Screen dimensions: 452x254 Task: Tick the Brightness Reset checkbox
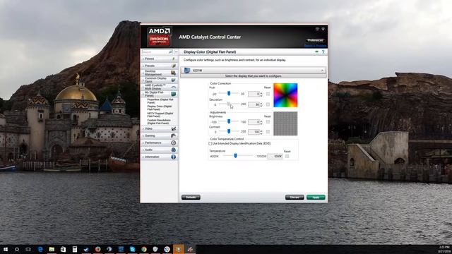click(x=268, y=122)
